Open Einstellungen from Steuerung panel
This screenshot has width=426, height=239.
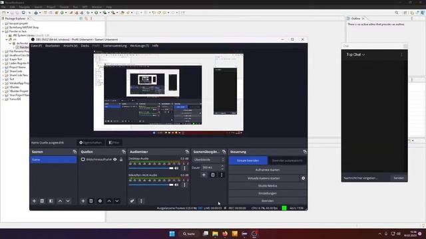[x=268, y=193]
